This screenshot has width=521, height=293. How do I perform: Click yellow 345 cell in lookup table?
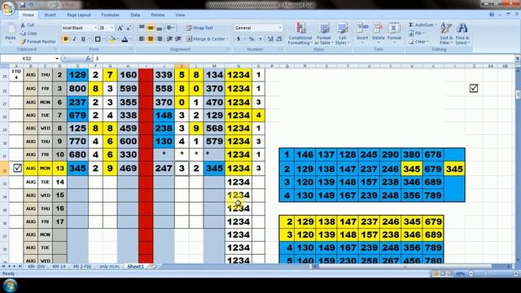point(412,168)
